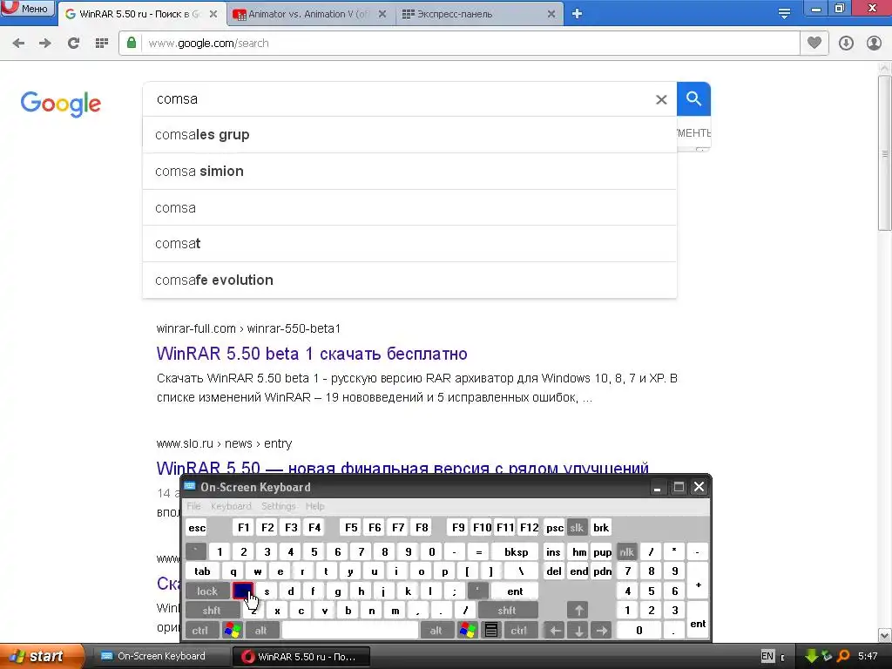Click the blue magnifier search button
Screen dimensions: 892x669
point(693,99)
